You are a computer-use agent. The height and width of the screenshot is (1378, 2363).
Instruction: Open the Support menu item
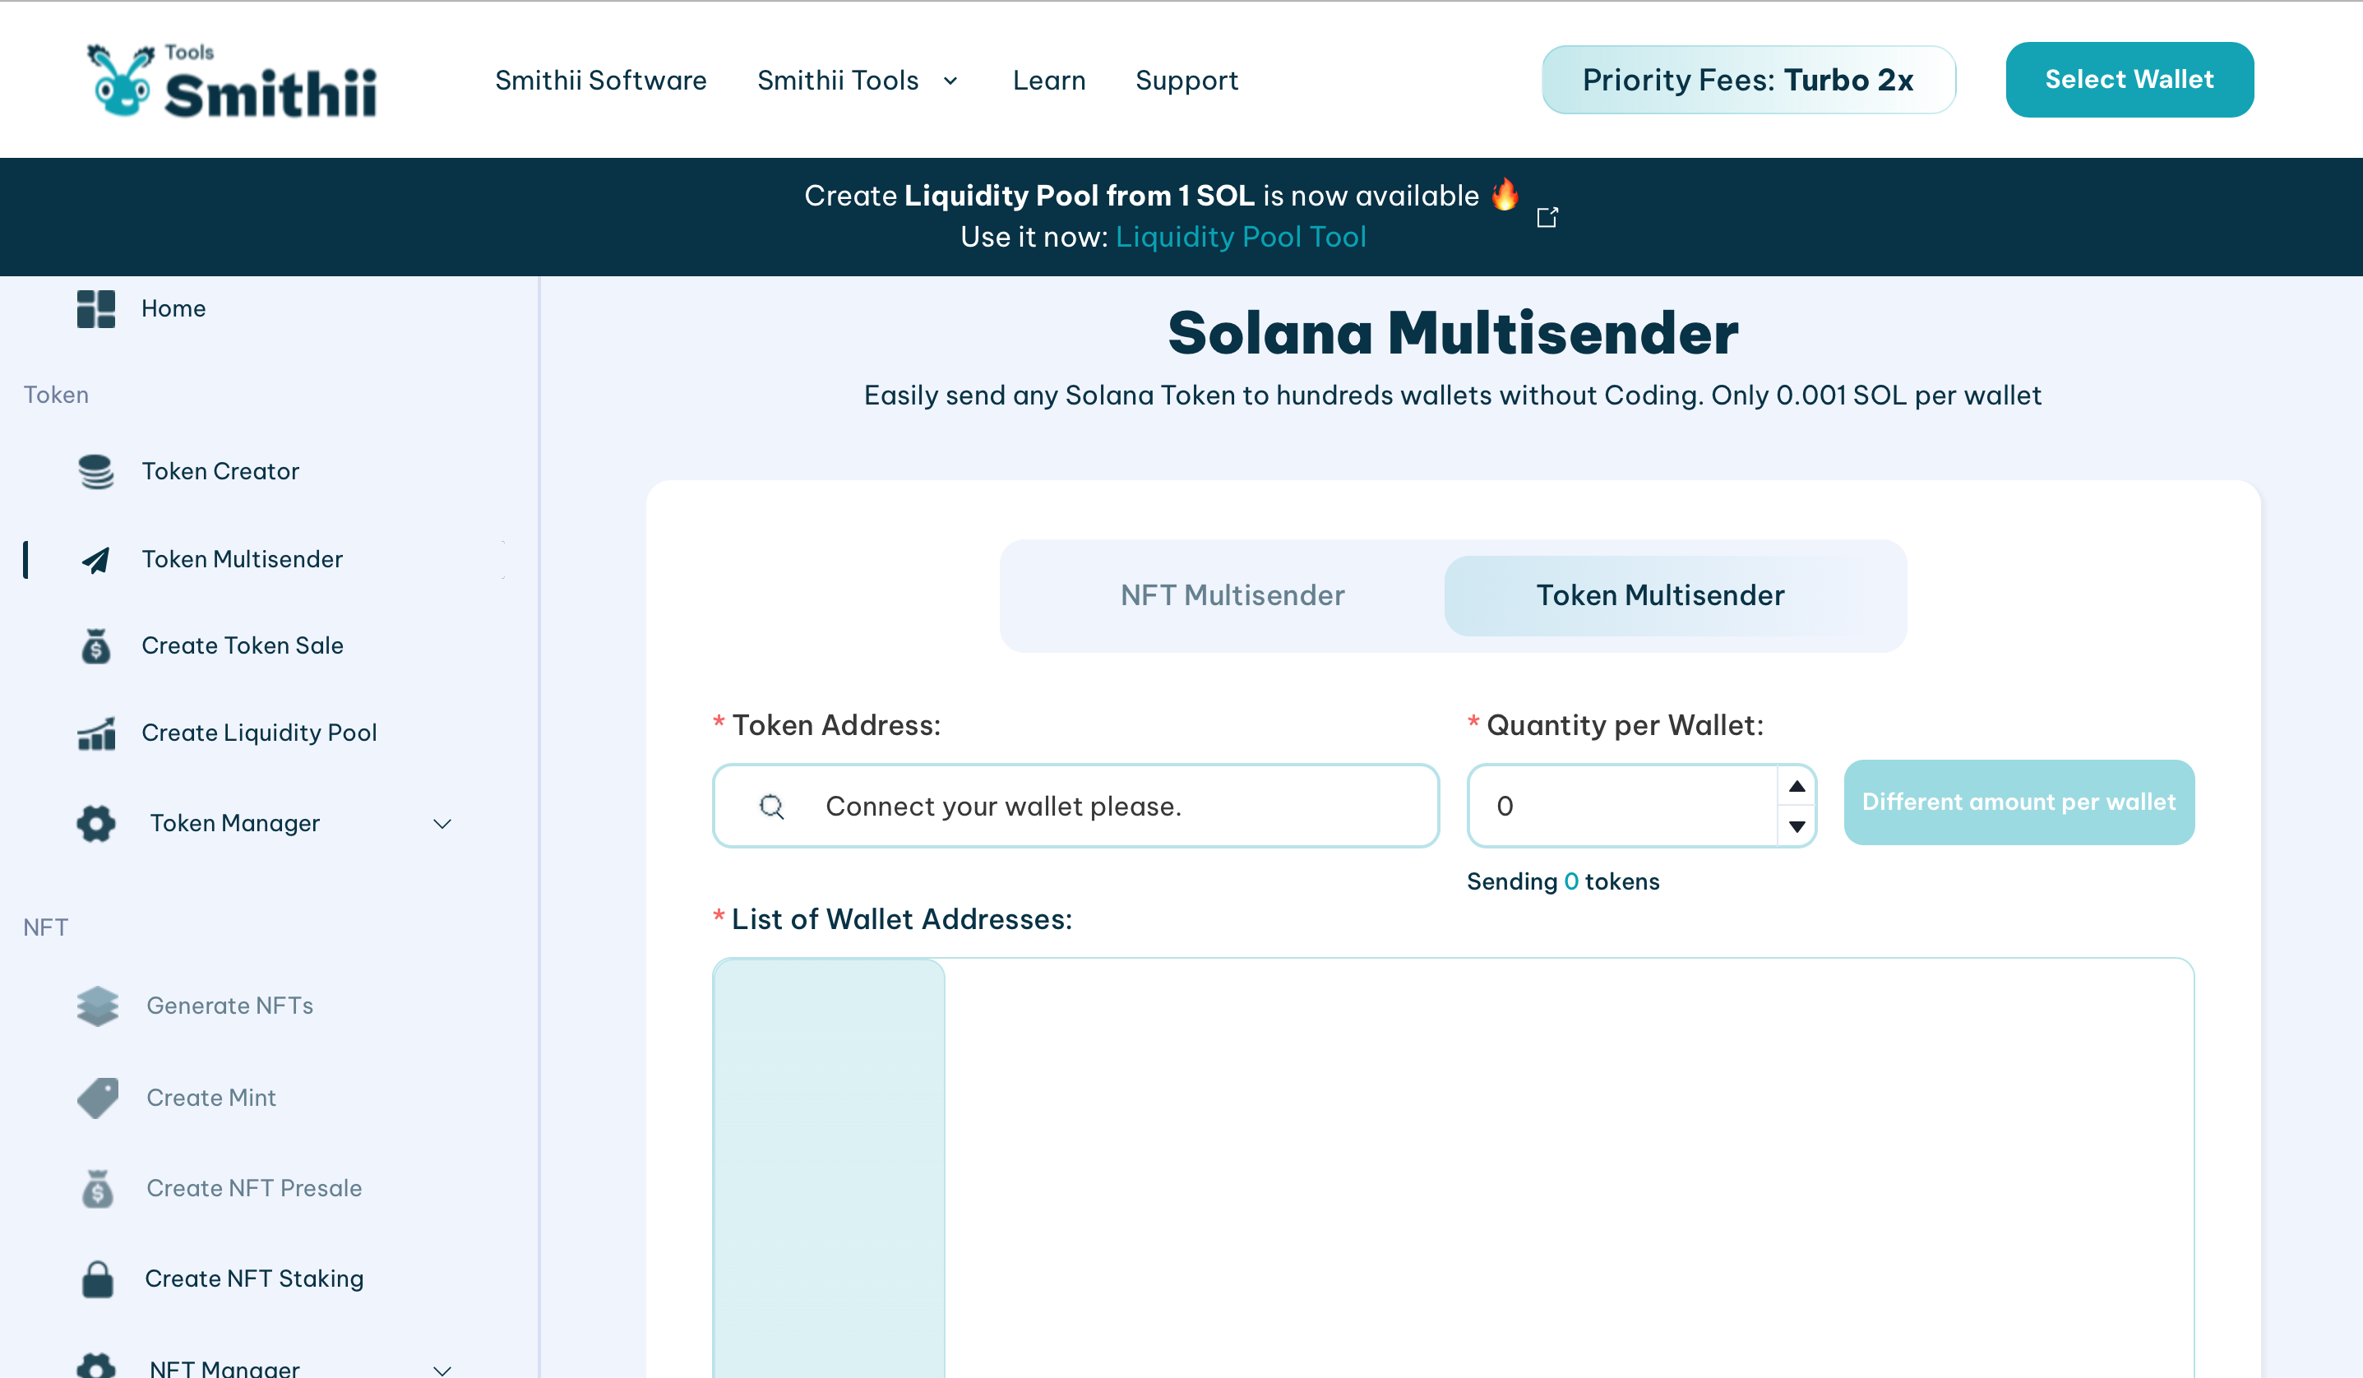[x=1186, y=81]
